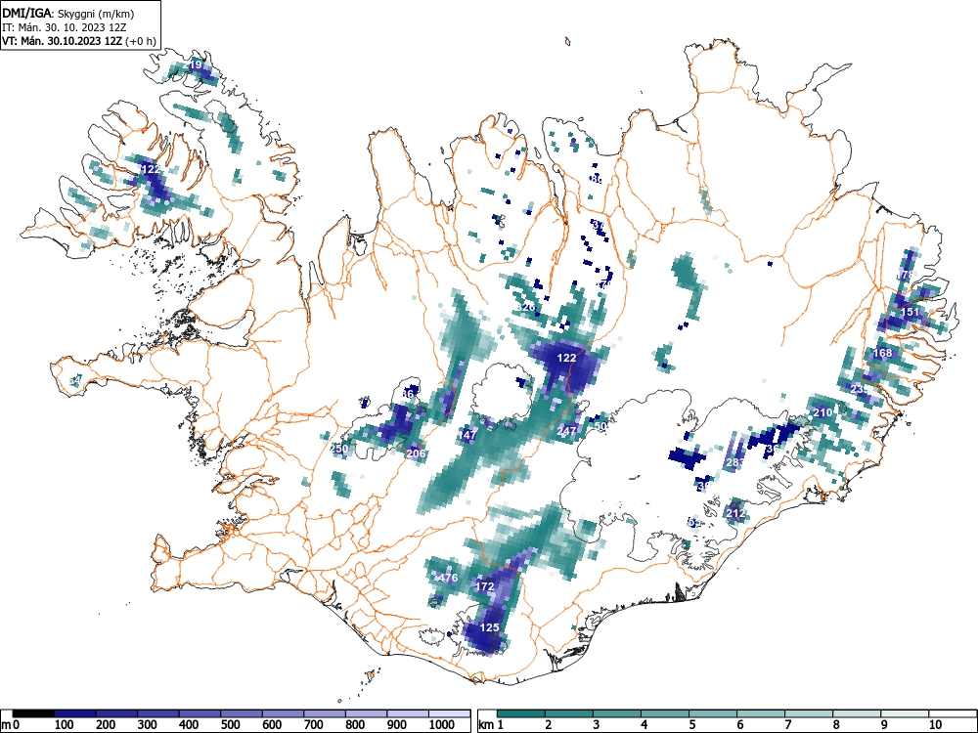Click the '476' visibility value on the map
Image resolution: width=978 pixels, height=733 pixels.
[448, 578]
